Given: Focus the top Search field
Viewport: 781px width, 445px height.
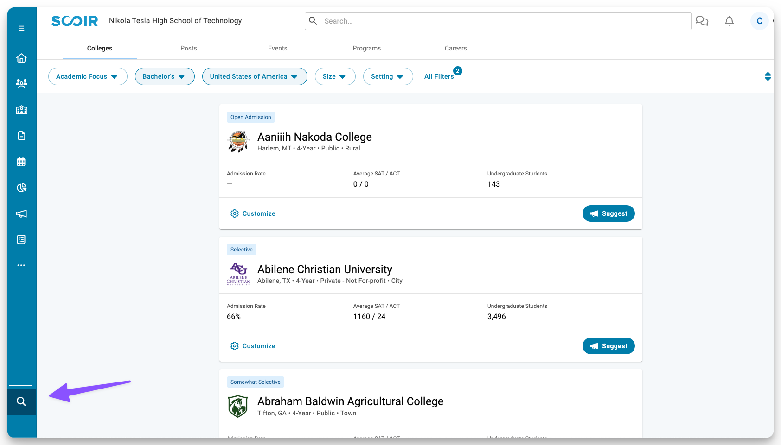Looking at the screenshot, I should pyautogui.click(x=498, y=21).
